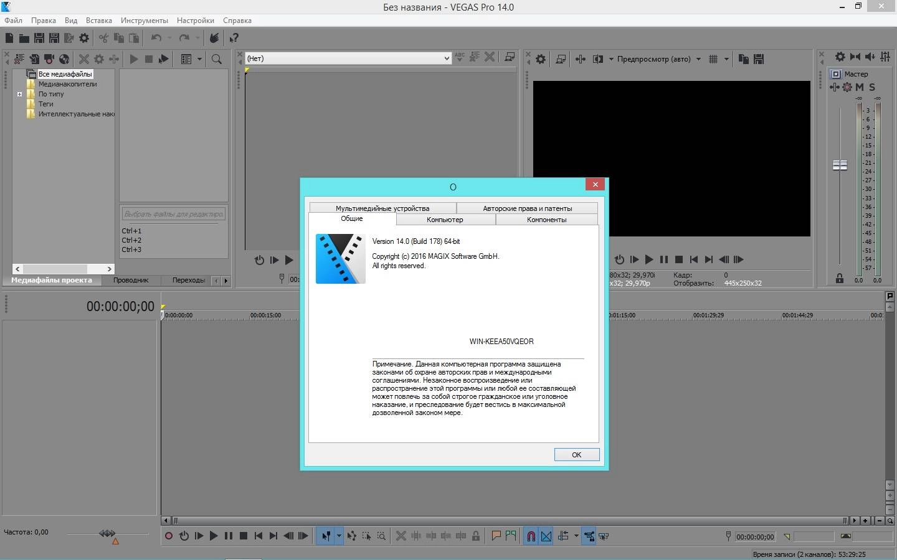Save preview snapshot to file icon
The width and height of the screenshot is (897, 560).
[x=759, y=59]
